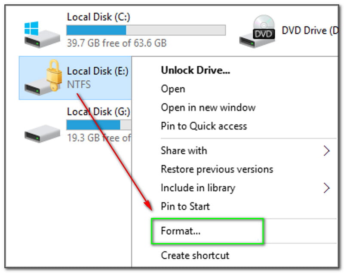
Task: Click the Local Disk (G:) storage usage bar
Action: click(x=99, y=125)
